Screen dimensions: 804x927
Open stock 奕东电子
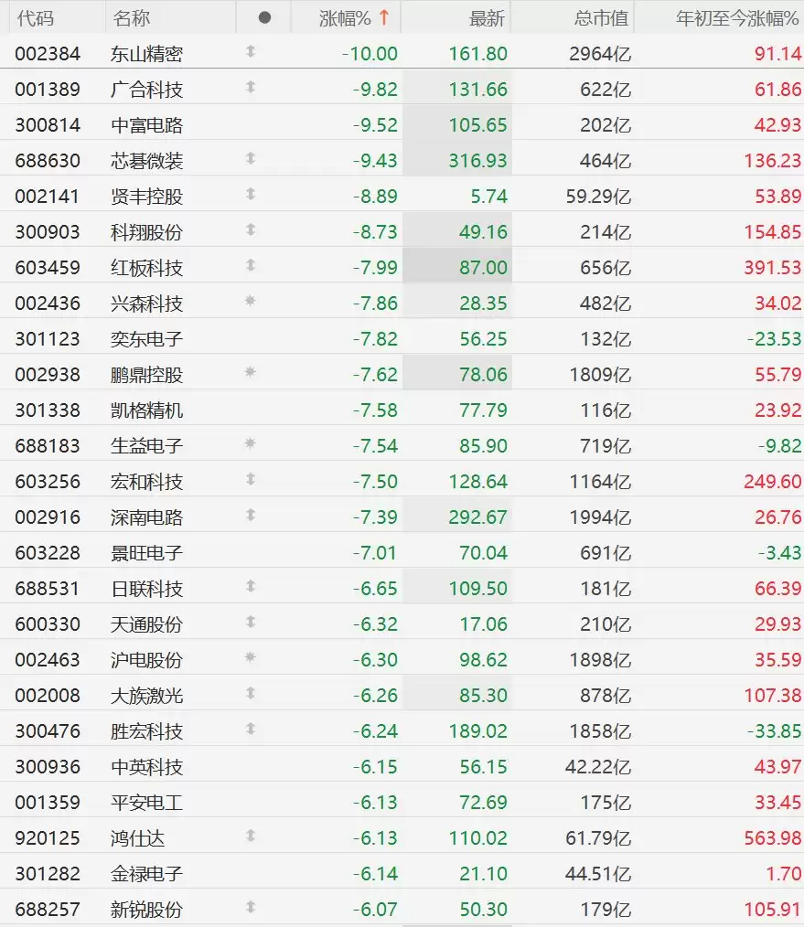click(x=146, y=339)
